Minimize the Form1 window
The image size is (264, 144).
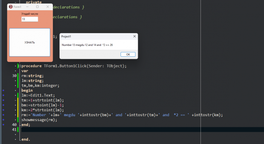click(27, 7)
